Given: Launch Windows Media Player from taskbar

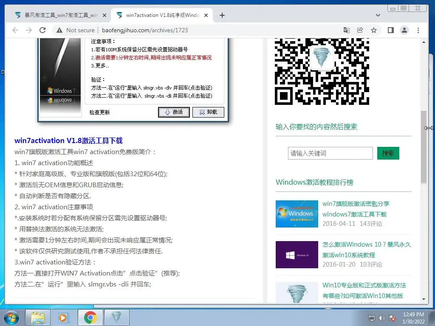Looking at the screenshot, I should [64, 318].
